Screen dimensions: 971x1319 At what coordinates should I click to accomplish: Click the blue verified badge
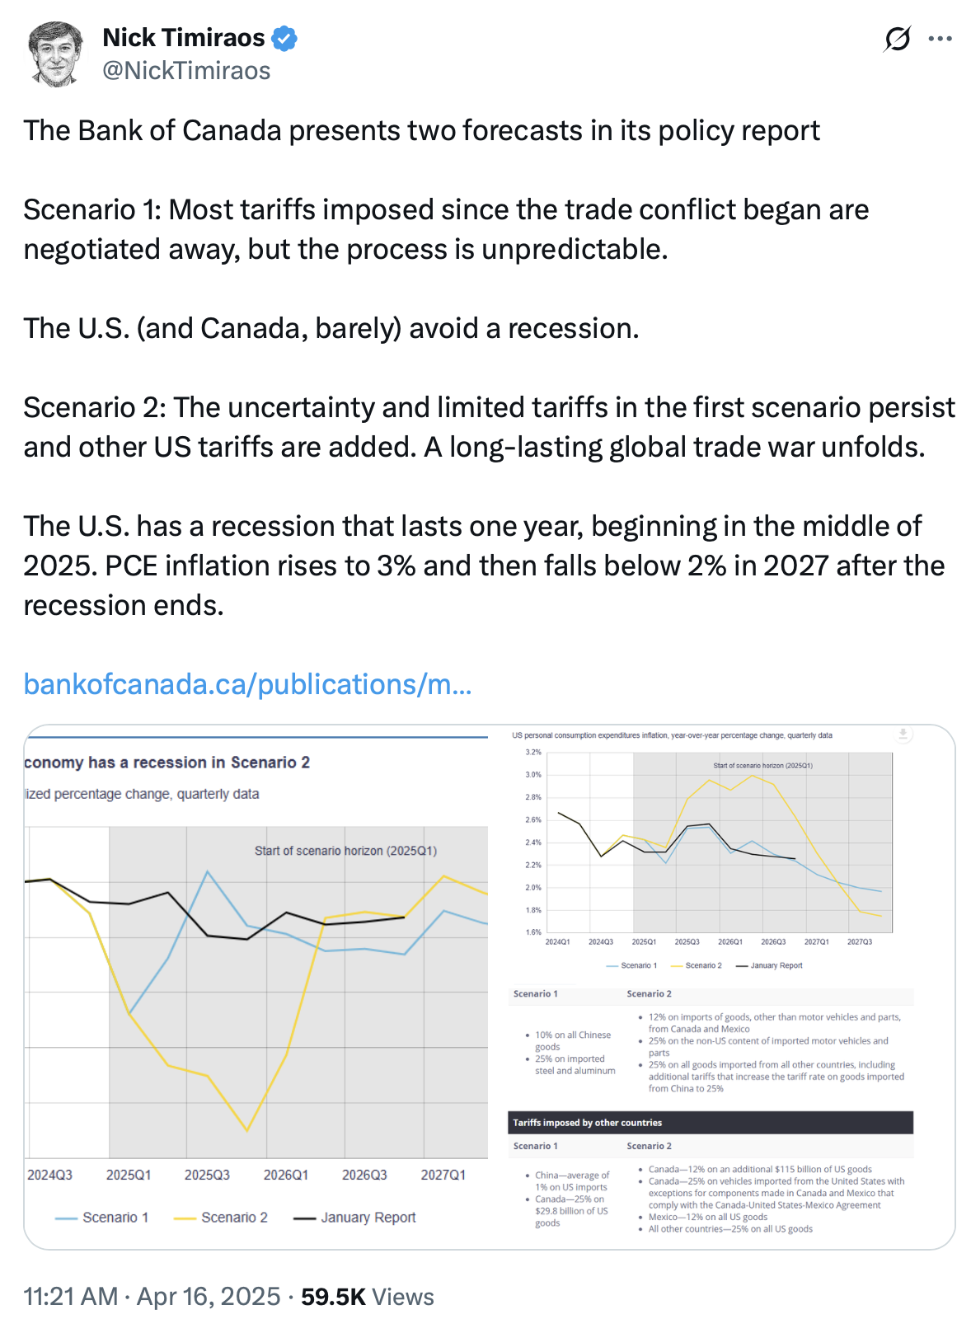(284, 38)
